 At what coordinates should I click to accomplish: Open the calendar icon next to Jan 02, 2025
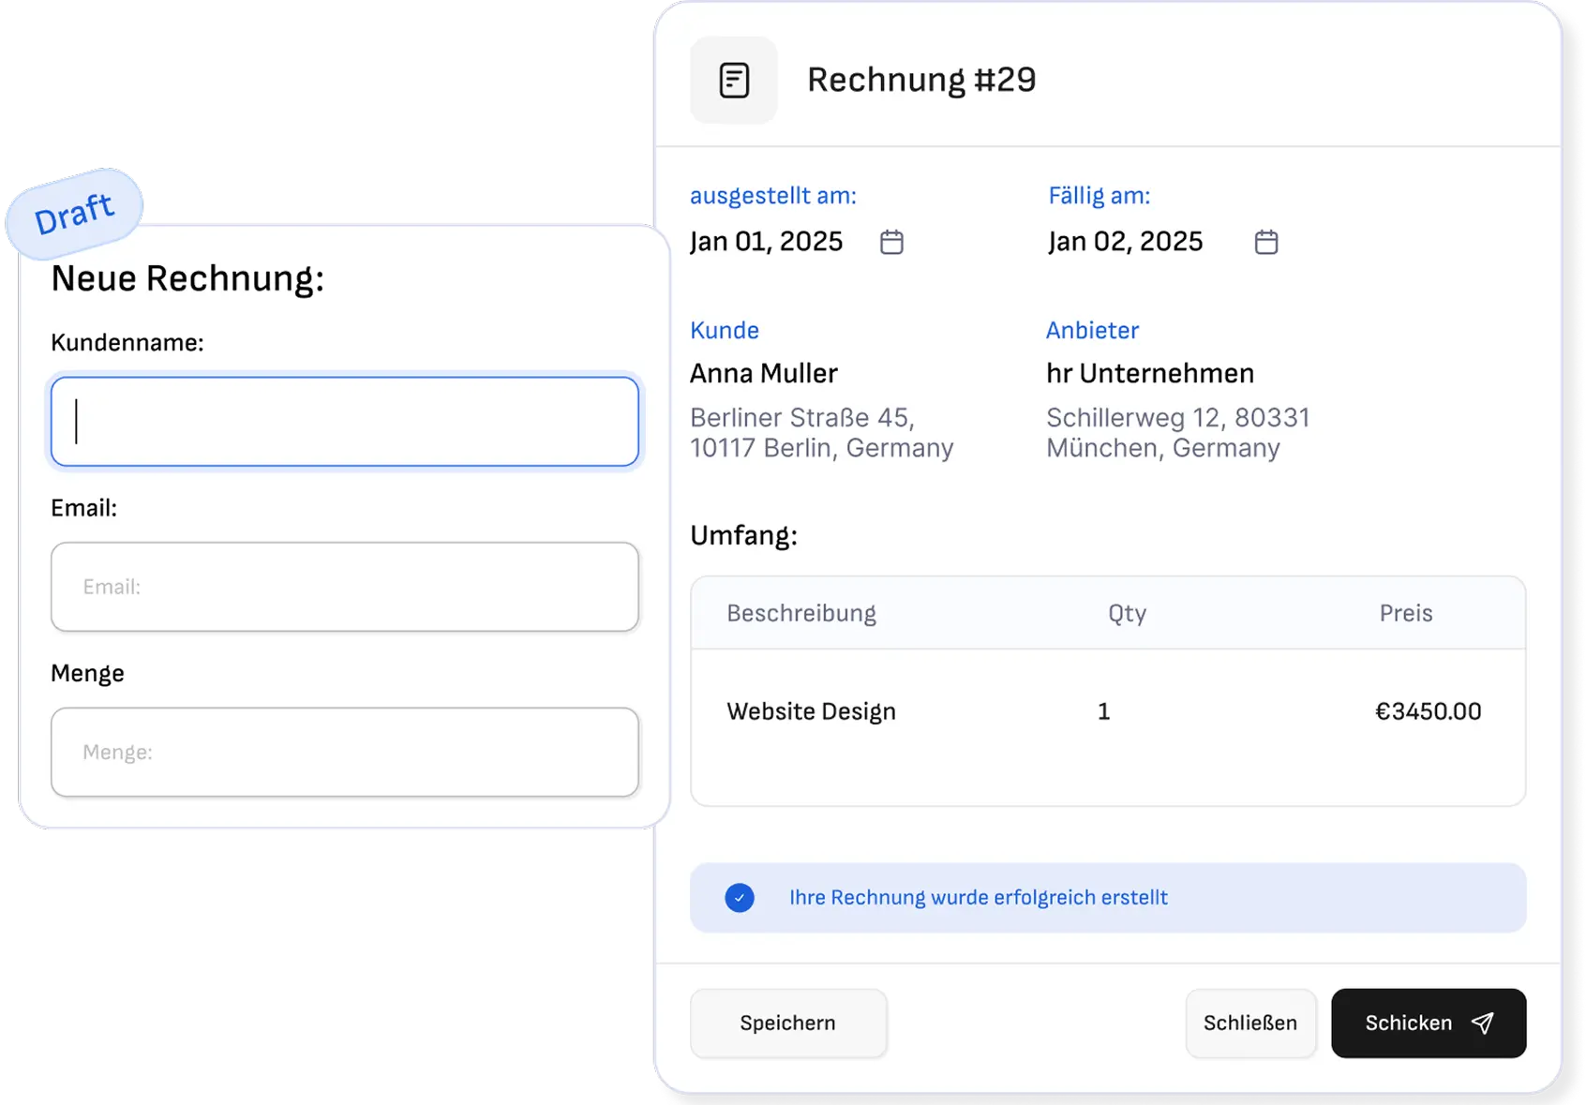1266,241
